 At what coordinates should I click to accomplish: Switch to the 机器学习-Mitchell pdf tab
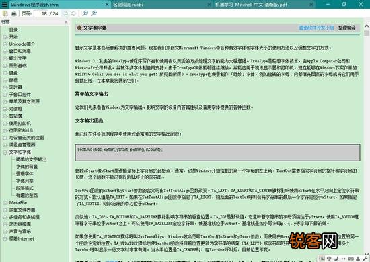265,5
